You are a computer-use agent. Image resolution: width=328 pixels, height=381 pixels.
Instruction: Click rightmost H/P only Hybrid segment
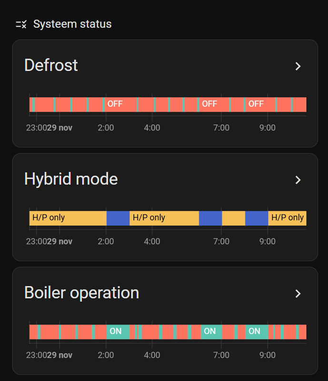[287, 218]
